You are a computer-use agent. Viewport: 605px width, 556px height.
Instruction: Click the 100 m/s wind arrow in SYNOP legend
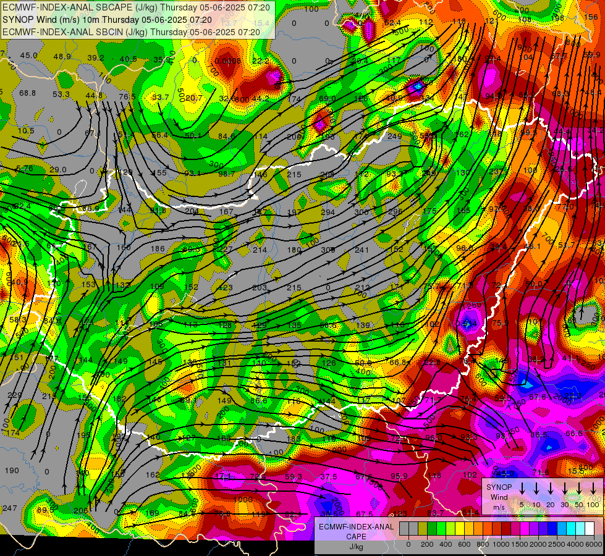click(x=593, y=488)
